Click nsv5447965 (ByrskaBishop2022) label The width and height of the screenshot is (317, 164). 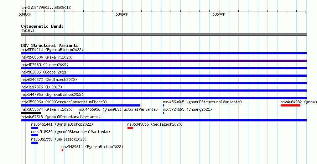click(x=52, y=94)
